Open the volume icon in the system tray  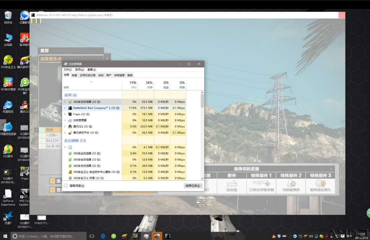pyautogui.click(x=311, y=236)
